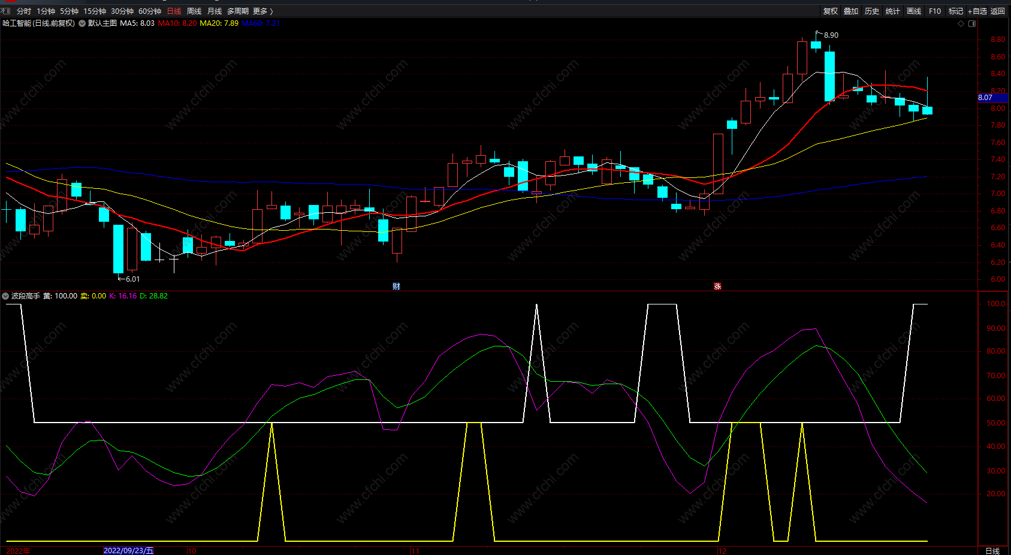Switch to 周线 weekly chart tab

pyautogui.click(x=194, y=11)
